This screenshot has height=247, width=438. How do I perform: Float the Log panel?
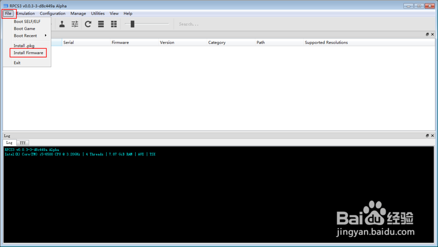(x=427, y=136)
